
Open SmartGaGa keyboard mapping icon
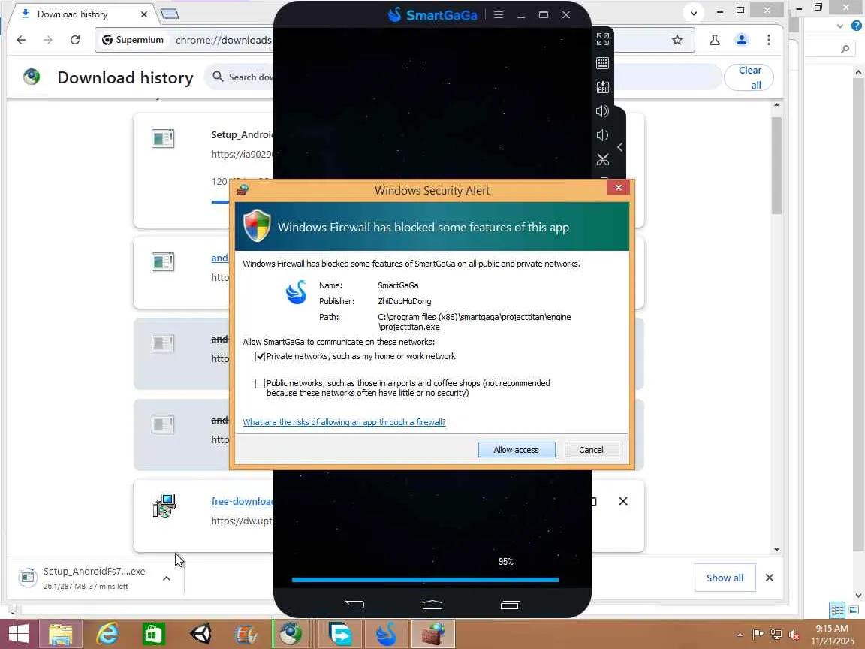tap(602, 63)
